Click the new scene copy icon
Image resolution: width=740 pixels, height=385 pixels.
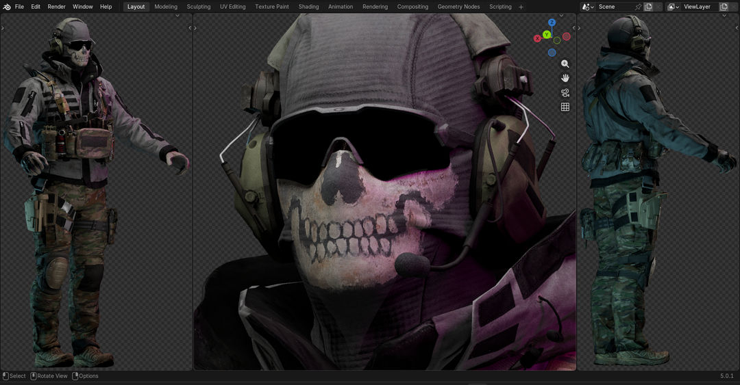pos(648,7)
